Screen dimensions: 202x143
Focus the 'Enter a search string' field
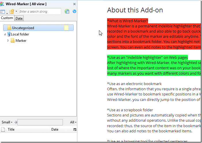[x=40, y=12]
